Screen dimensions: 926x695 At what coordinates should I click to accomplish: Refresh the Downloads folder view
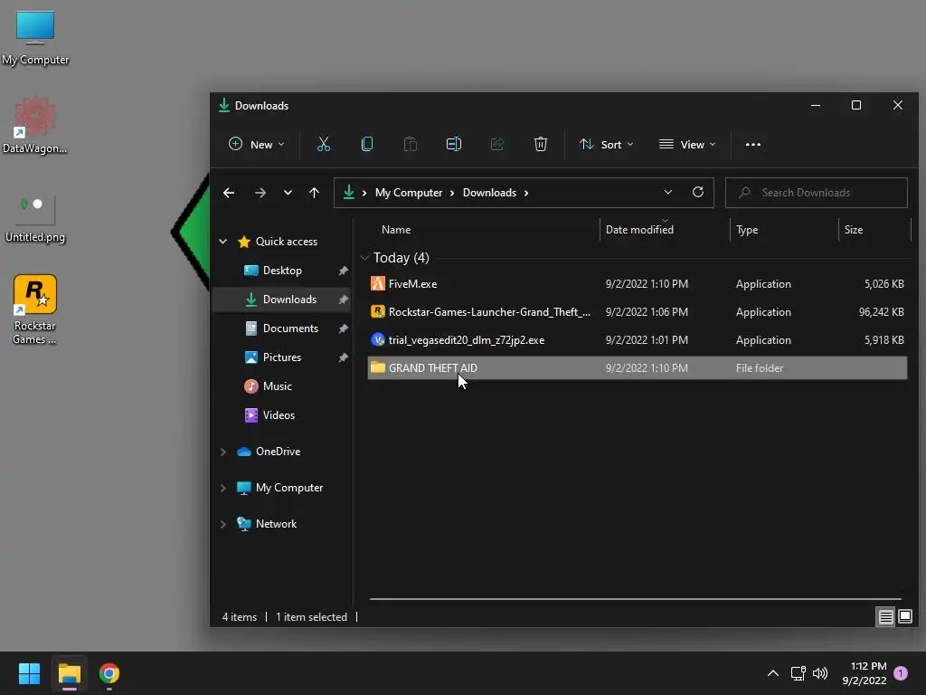[697, 192]
